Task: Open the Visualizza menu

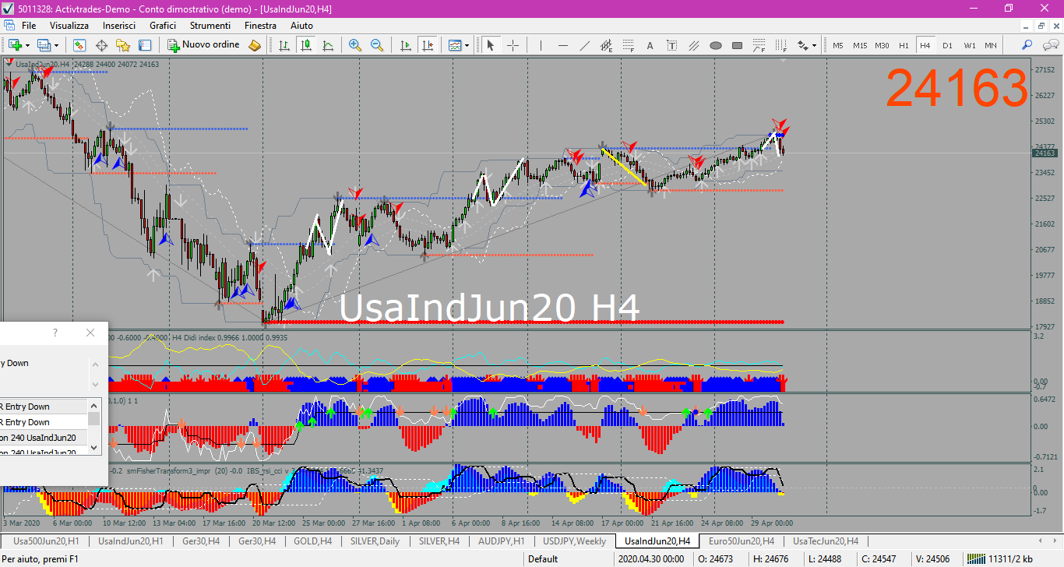Action: coord(69,26)
